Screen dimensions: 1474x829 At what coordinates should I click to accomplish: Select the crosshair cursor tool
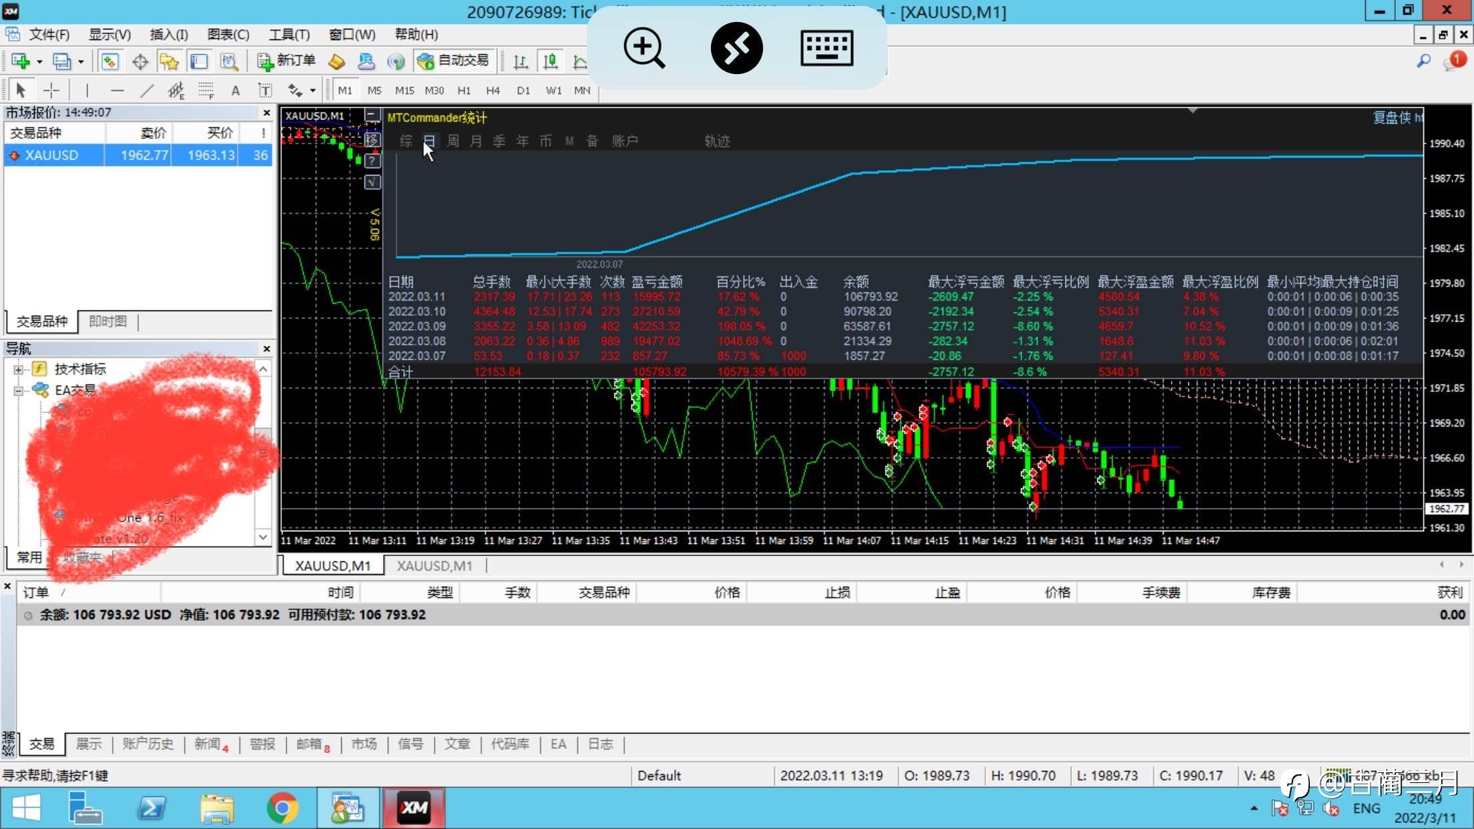pos(51,90)
